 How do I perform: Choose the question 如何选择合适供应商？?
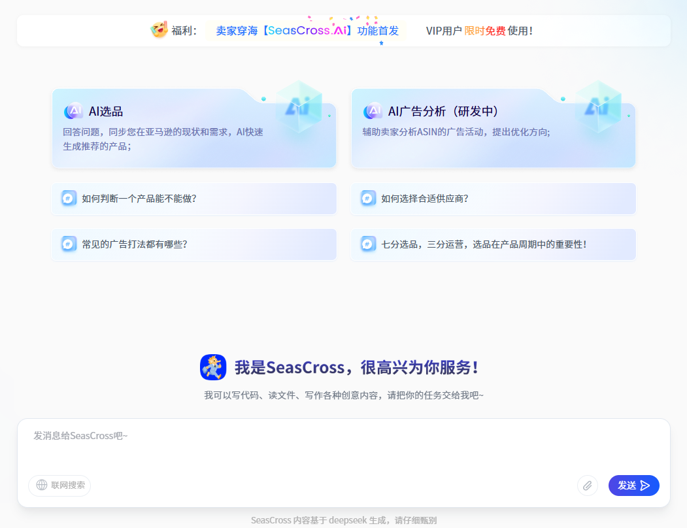424,199
